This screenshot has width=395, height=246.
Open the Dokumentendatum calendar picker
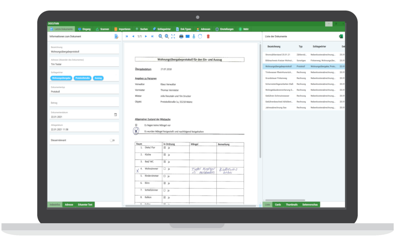point(115,114)
